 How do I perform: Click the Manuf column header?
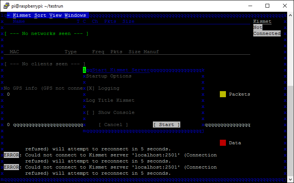pyautogui.click(x=151, y=52)
